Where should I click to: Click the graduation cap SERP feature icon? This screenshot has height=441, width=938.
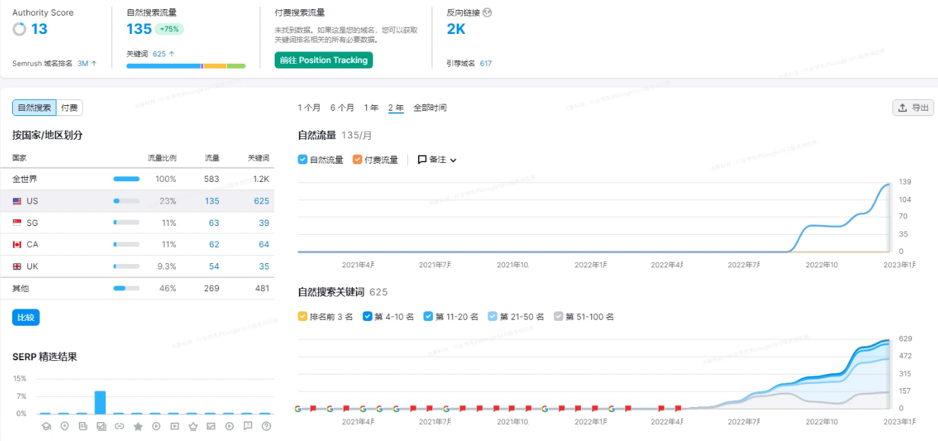46,426
